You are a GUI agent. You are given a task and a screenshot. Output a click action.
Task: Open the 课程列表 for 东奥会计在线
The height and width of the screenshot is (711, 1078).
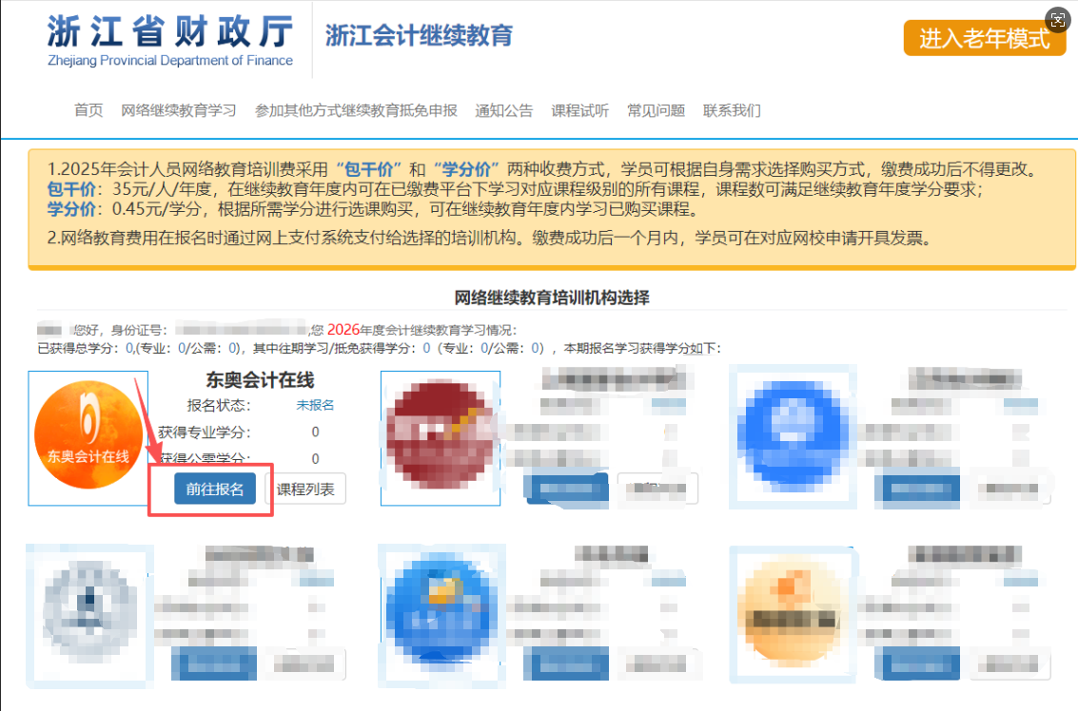[x=305, y=489]
